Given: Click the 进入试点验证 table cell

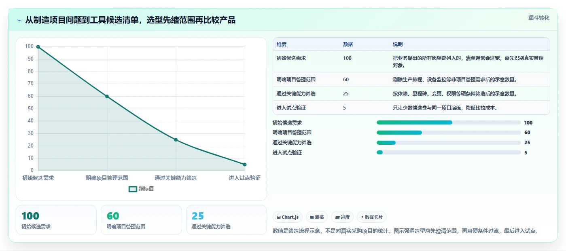Looking at the screenshot, I should pyautogui.click(x=291, y=108).
